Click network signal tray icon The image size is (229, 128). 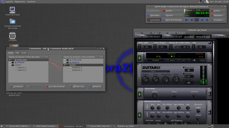pyautogui.click(x=204, y=2)
